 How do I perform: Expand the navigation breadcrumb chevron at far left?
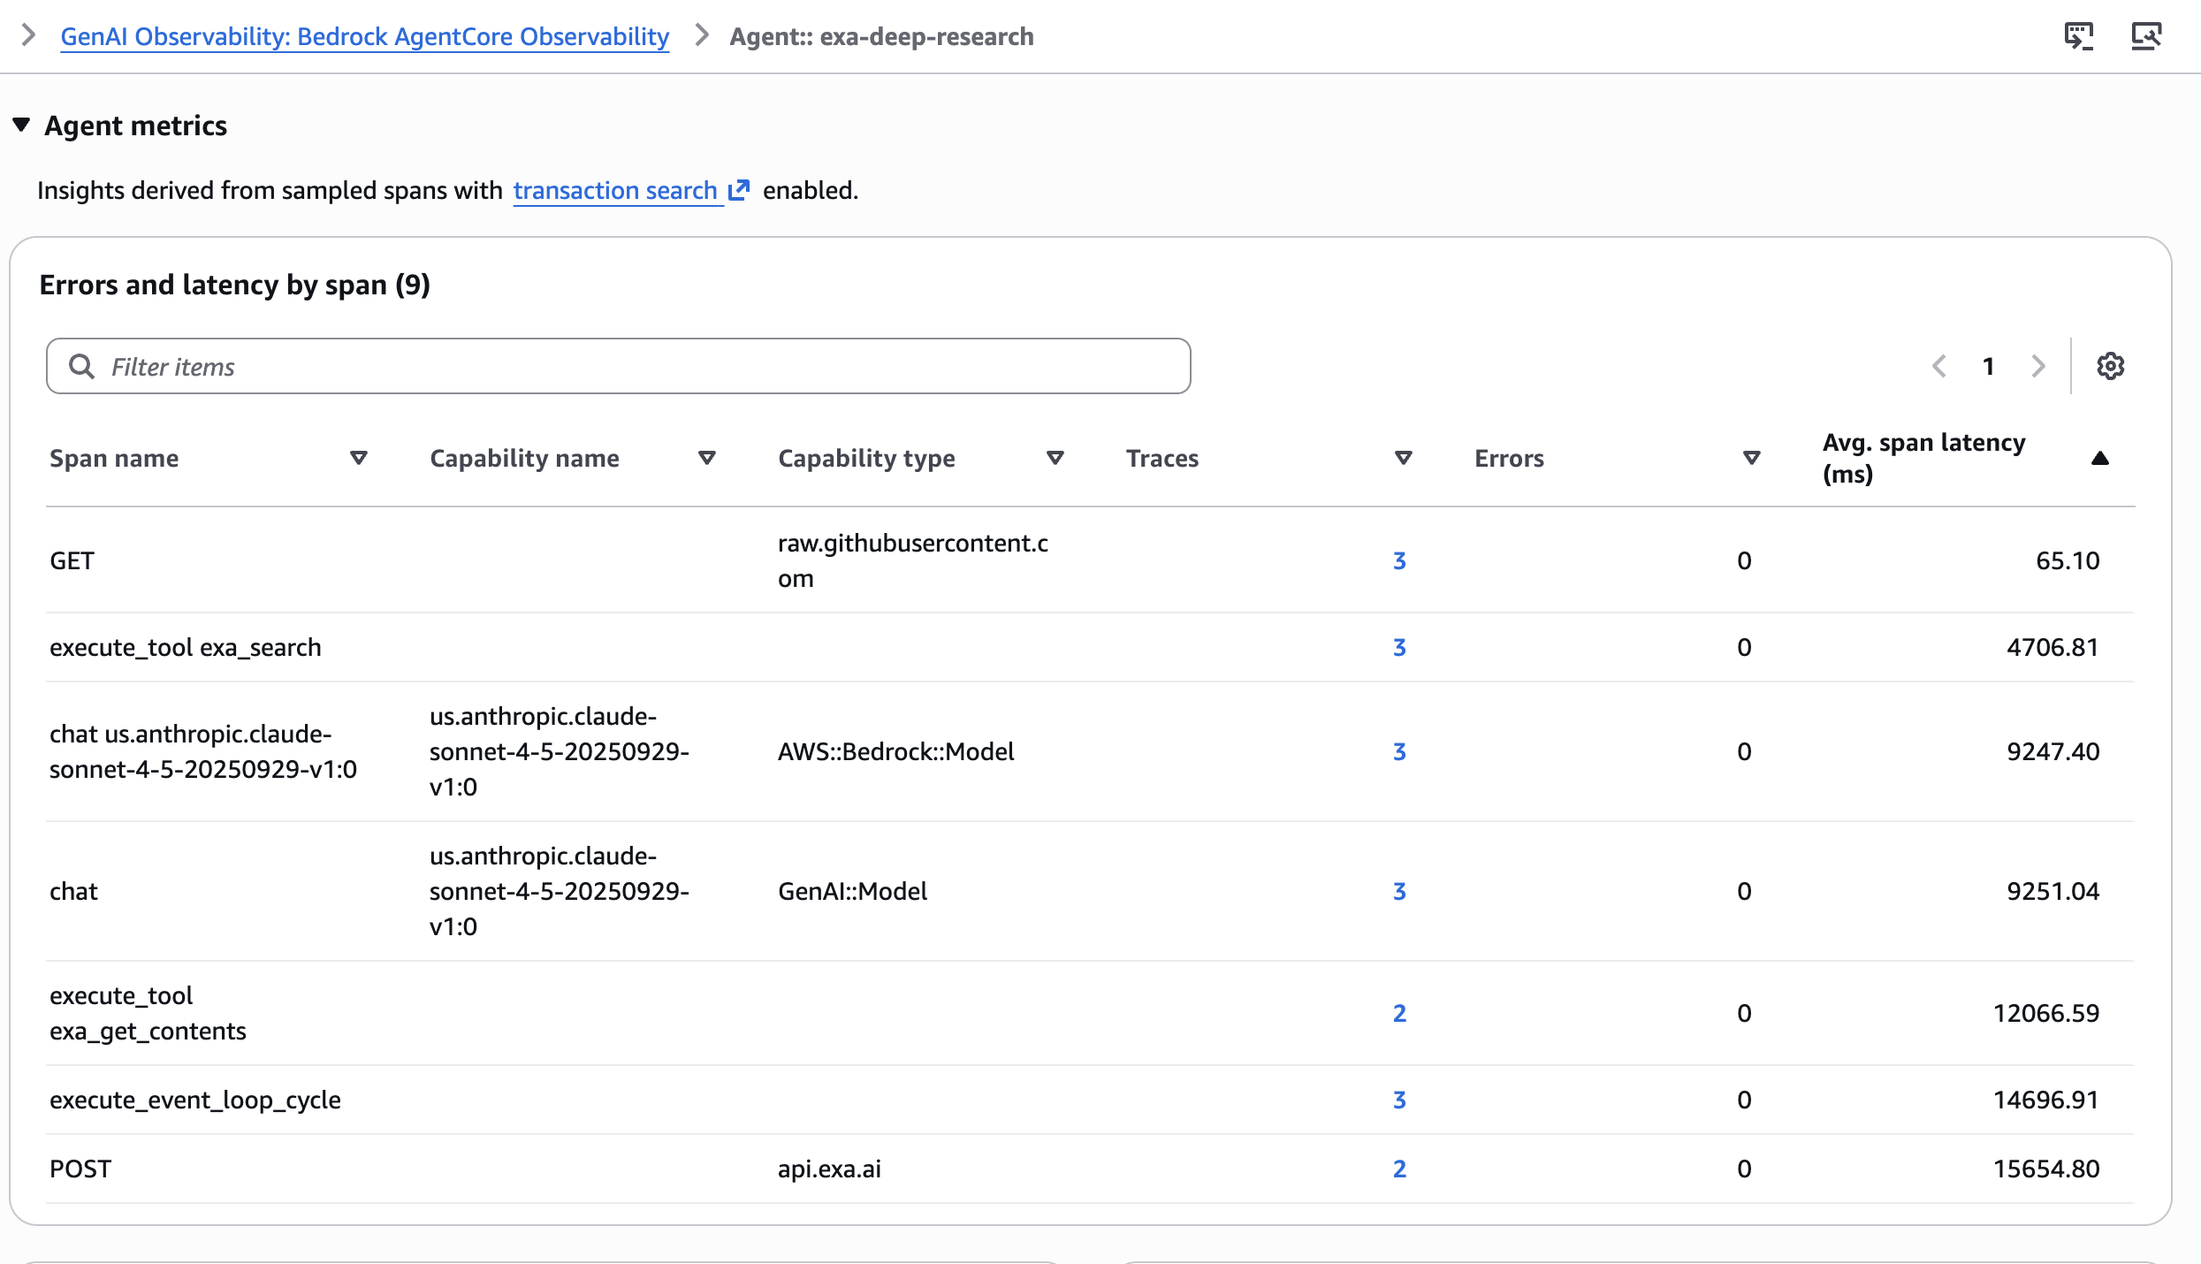pos(28,35)
